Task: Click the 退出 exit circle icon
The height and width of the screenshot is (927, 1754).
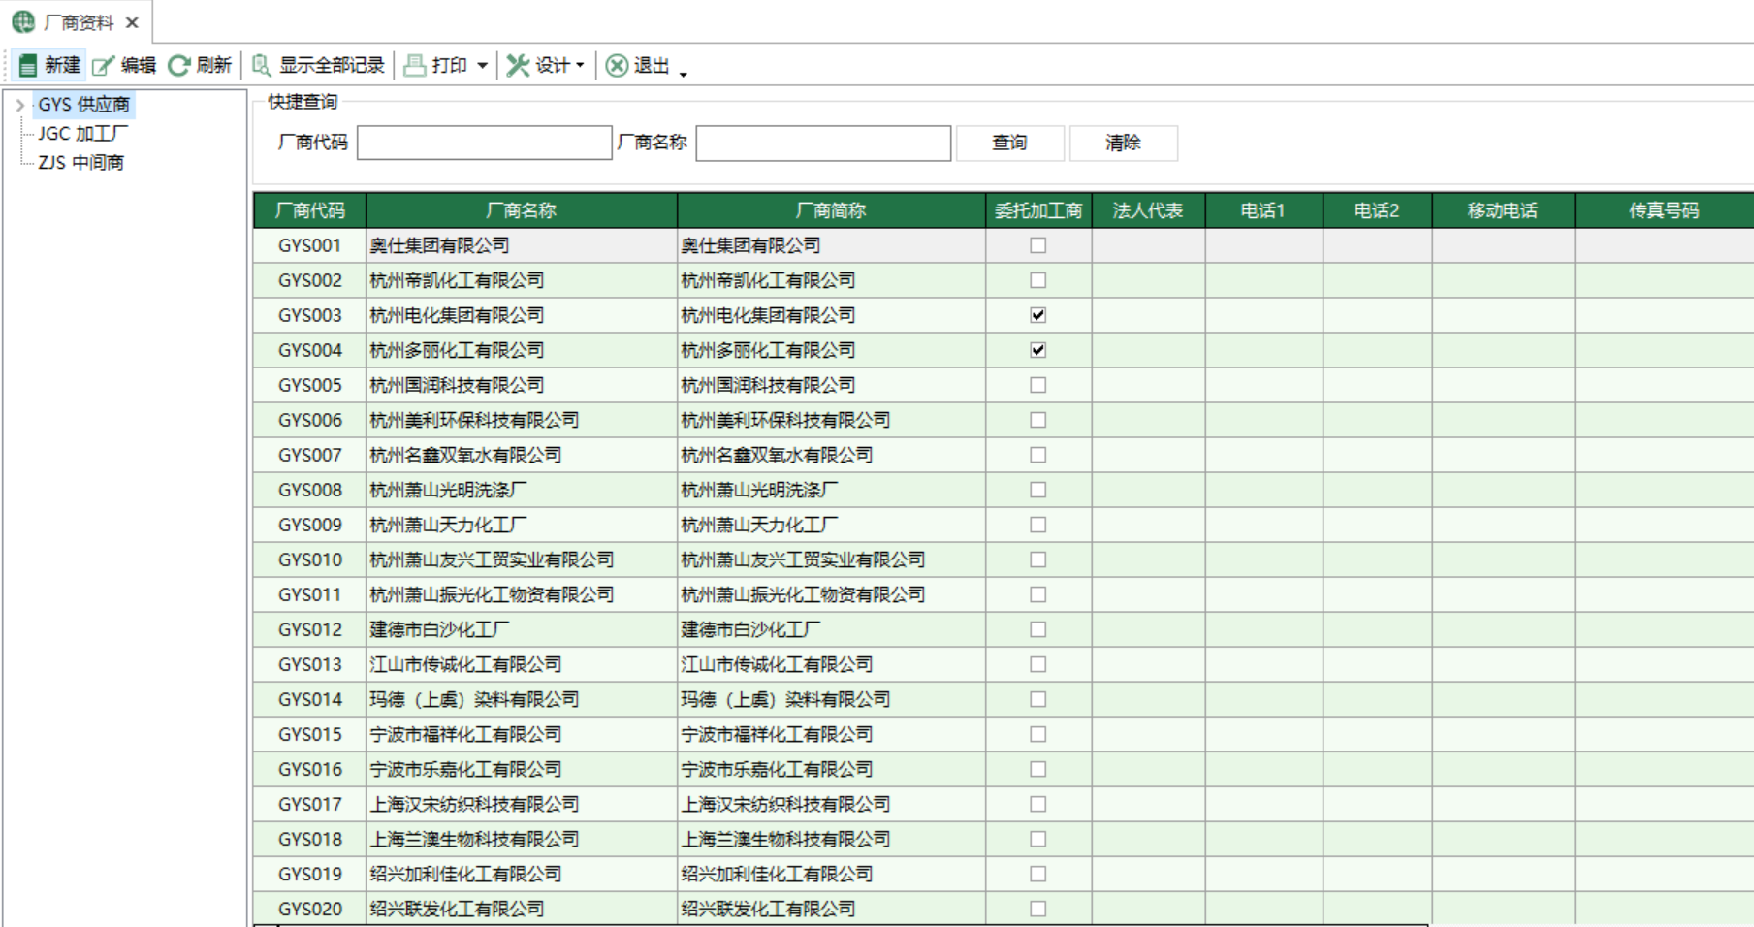Action: (x=617, y=65)
